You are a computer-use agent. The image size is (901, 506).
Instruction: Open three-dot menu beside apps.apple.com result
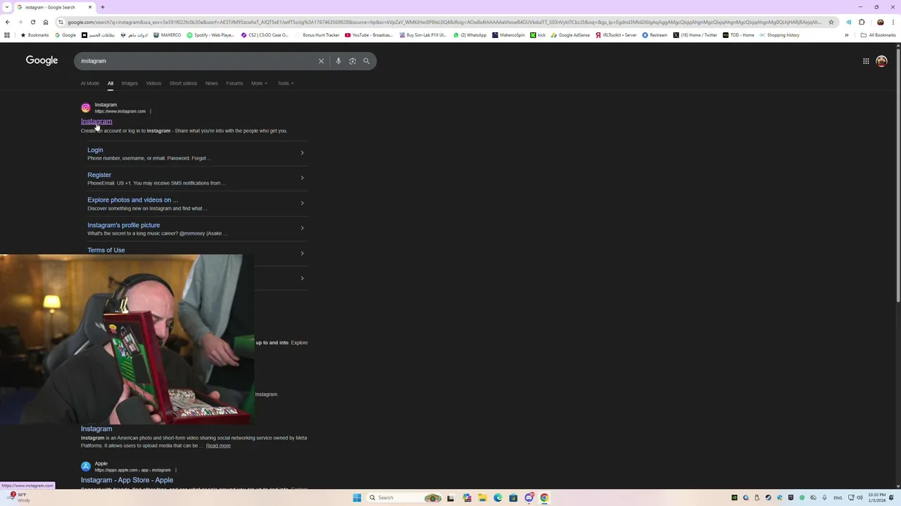(x=176, y=470)
